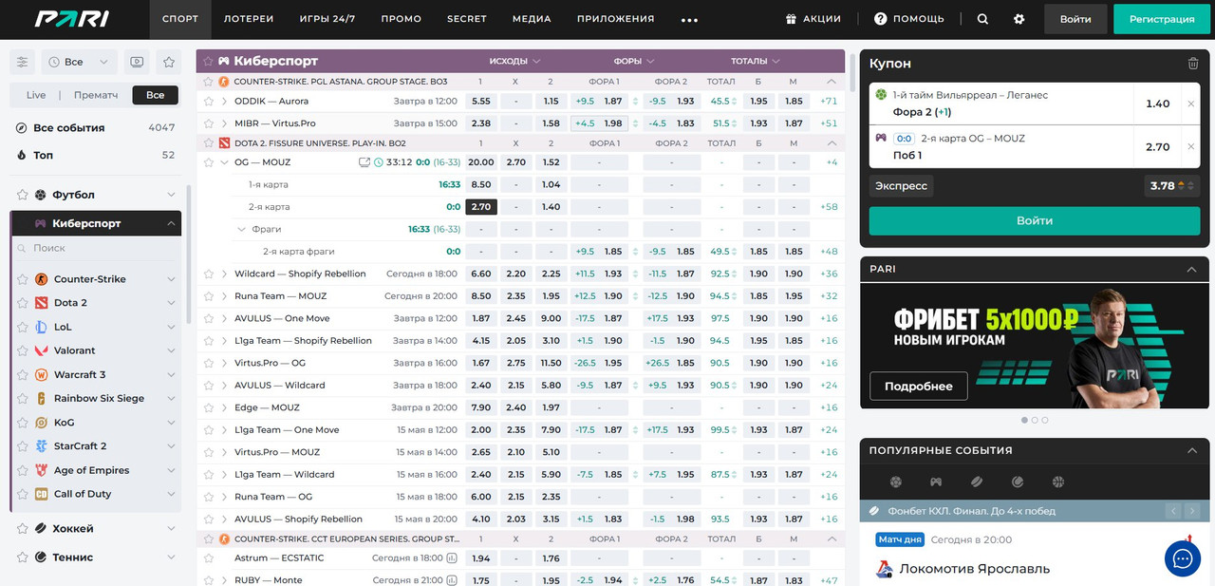The height and width of the screenshot is (586, 1215).
Task: Favorite the Wildcard — Shopify Rebellion match
Action: pos(209,274)
